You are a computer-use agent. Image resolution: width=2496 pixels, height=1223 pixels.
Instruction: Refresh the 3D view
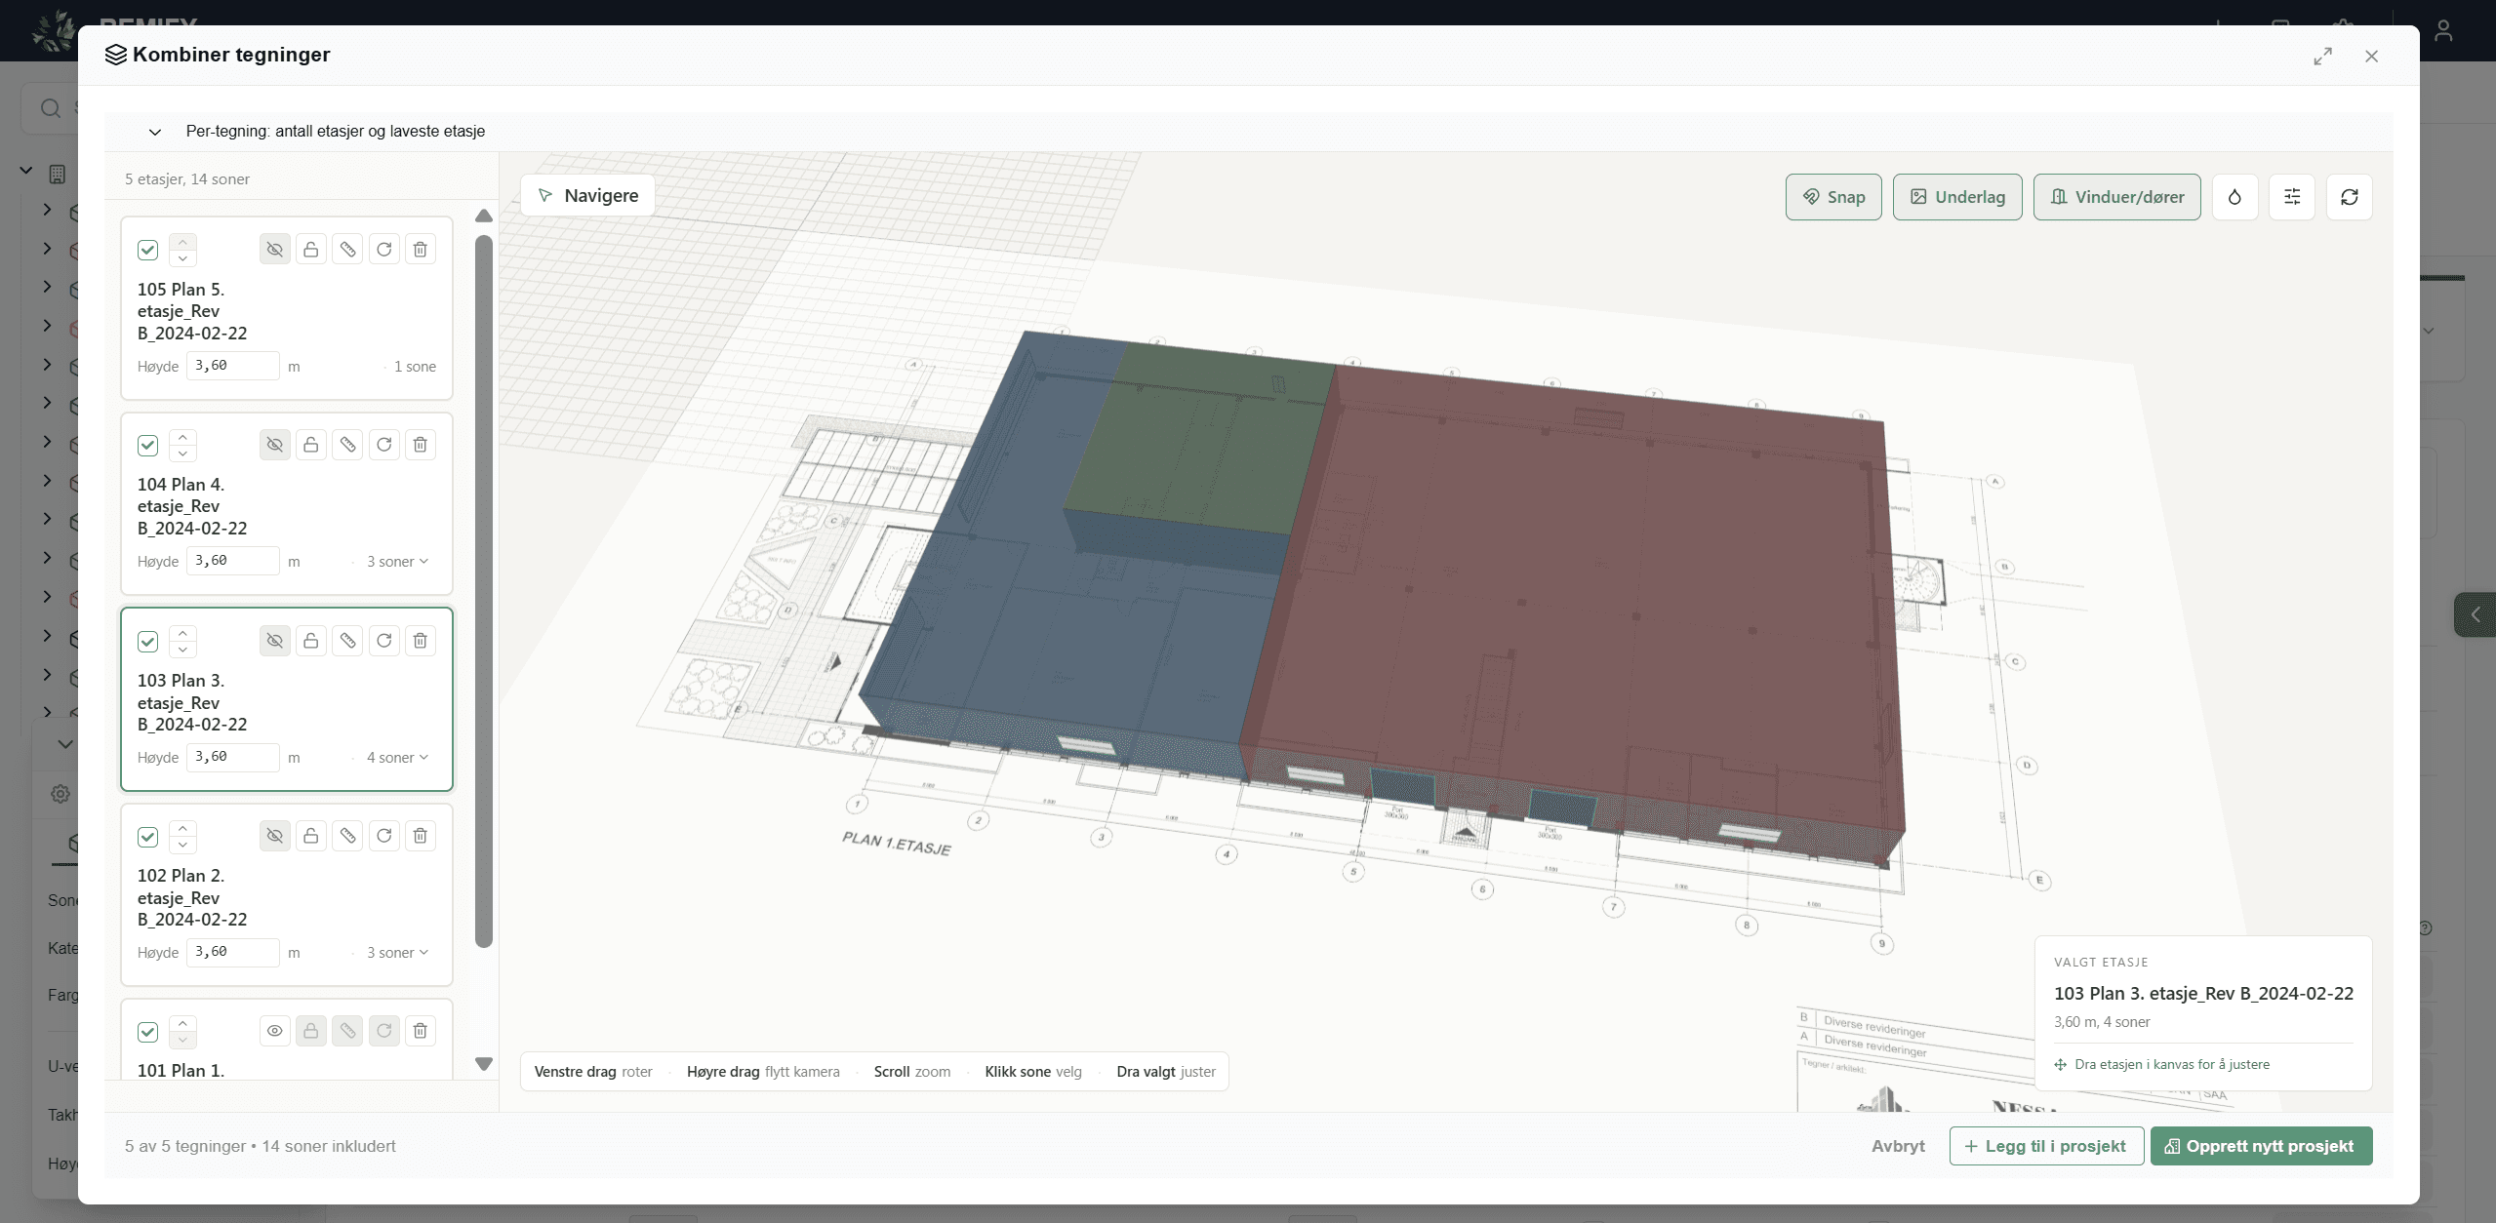2350,197
